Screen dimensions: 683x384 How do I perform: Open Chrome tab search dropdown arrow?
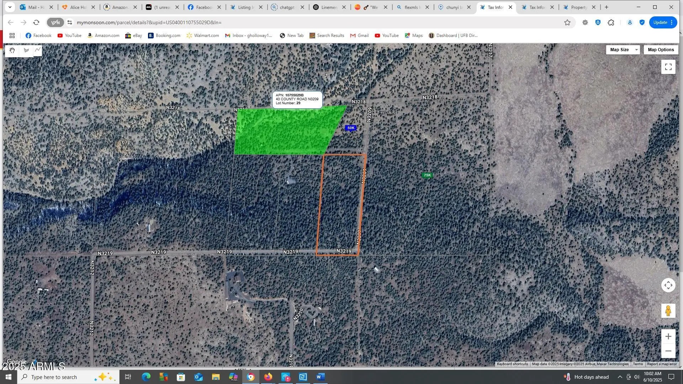[10, 7]
